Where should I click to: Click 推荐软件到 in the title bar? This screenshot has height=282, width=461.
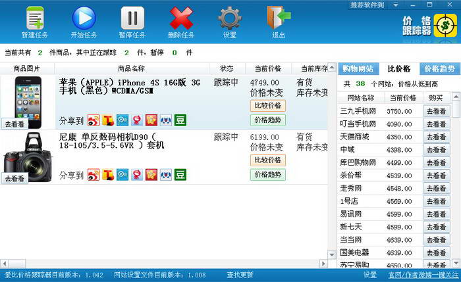(367, 5)
